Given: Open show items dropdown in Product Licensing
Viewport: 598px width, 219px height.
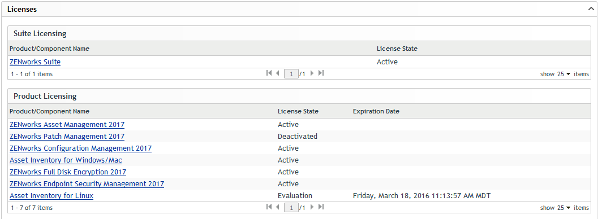Looking at the screenshot, I should point(564,208).
